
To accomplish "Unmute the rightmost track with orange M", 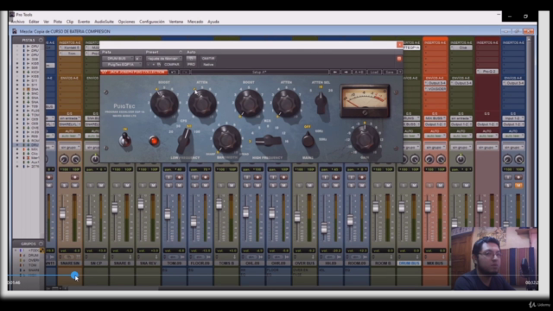I will 518,185.
